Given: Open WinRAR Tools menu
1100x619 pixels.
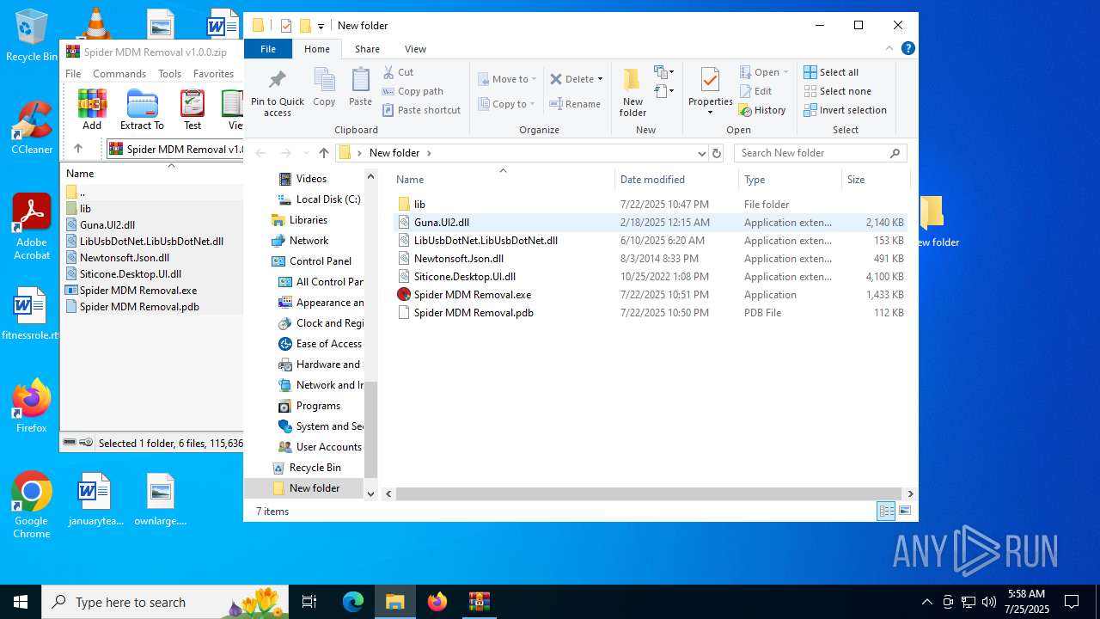Looking at the screenshot, I should pyautogui.click(x=169, y=74).
